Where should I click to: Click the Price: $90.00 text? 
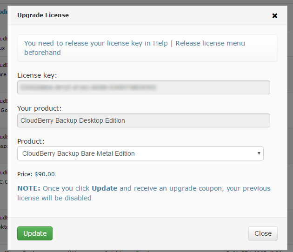[36, 174]
